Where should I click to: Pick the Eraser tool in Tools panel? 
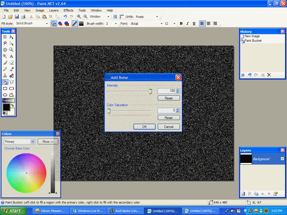tap(11, 63)
